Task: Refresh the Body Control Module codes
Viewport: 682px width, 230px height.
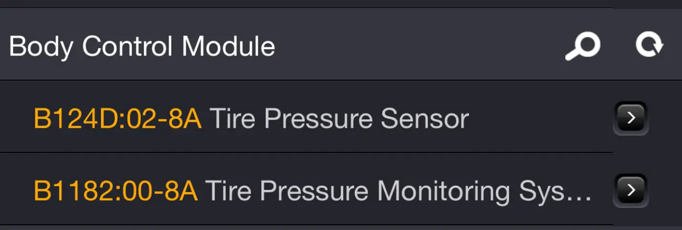Action: 649,46
